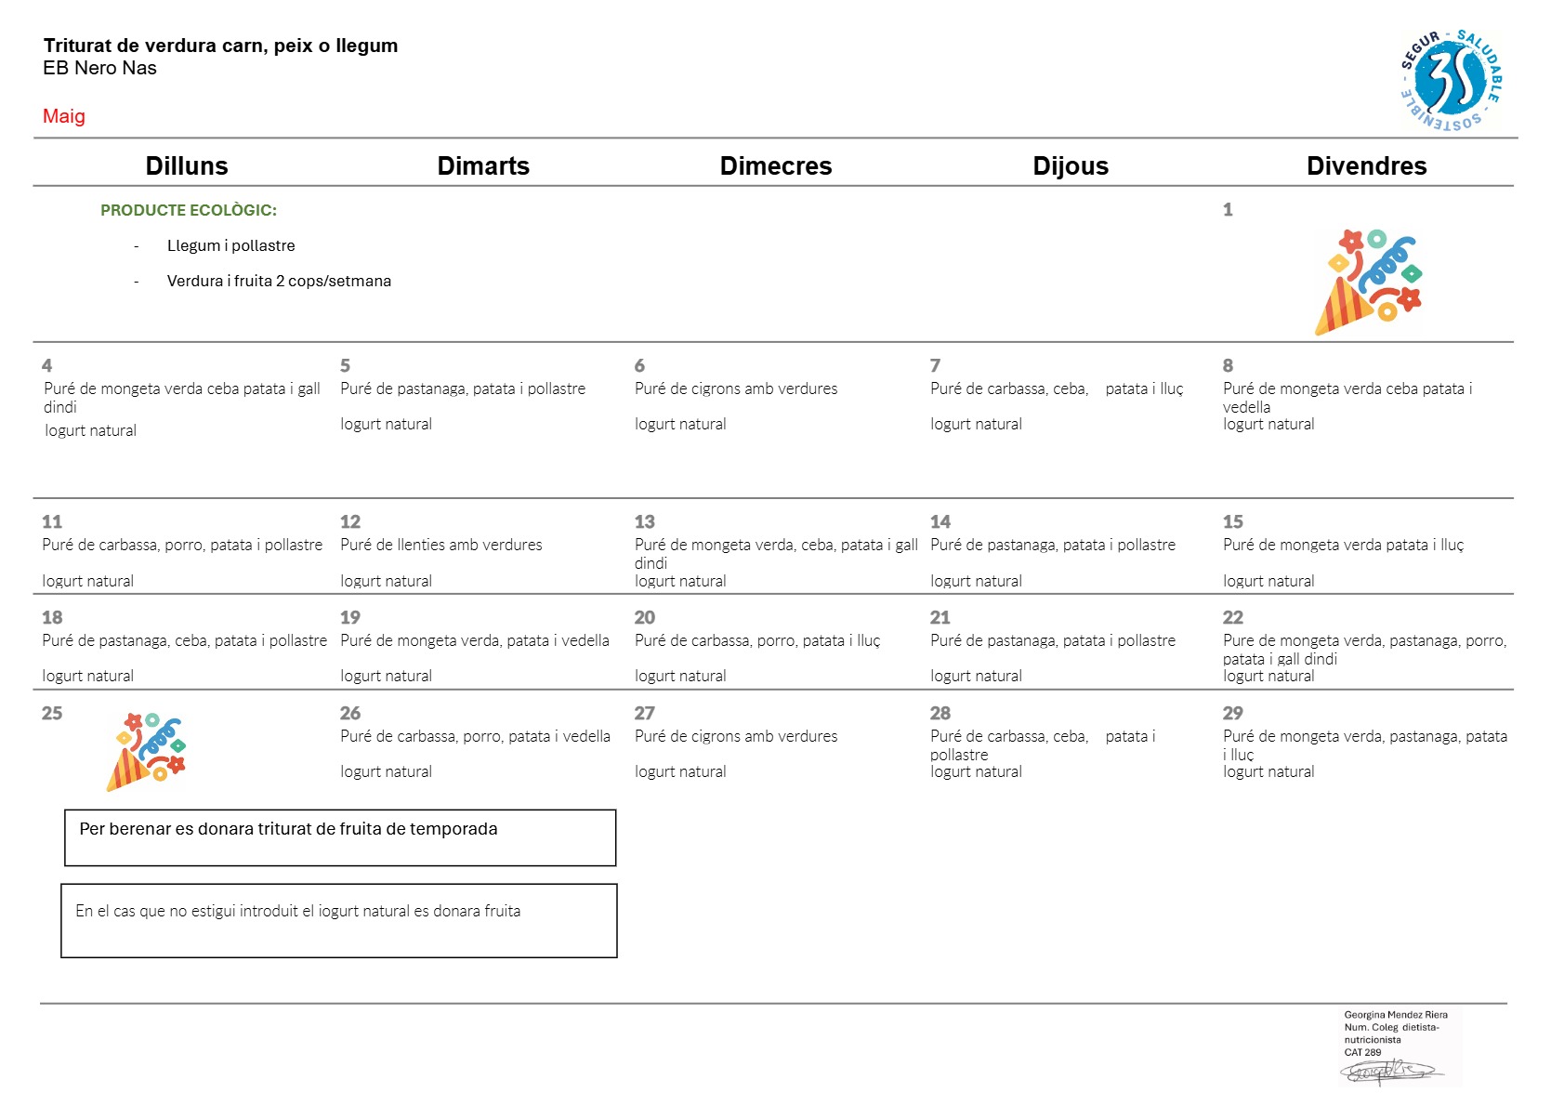Select the Divendres column header

(1366, 165)
